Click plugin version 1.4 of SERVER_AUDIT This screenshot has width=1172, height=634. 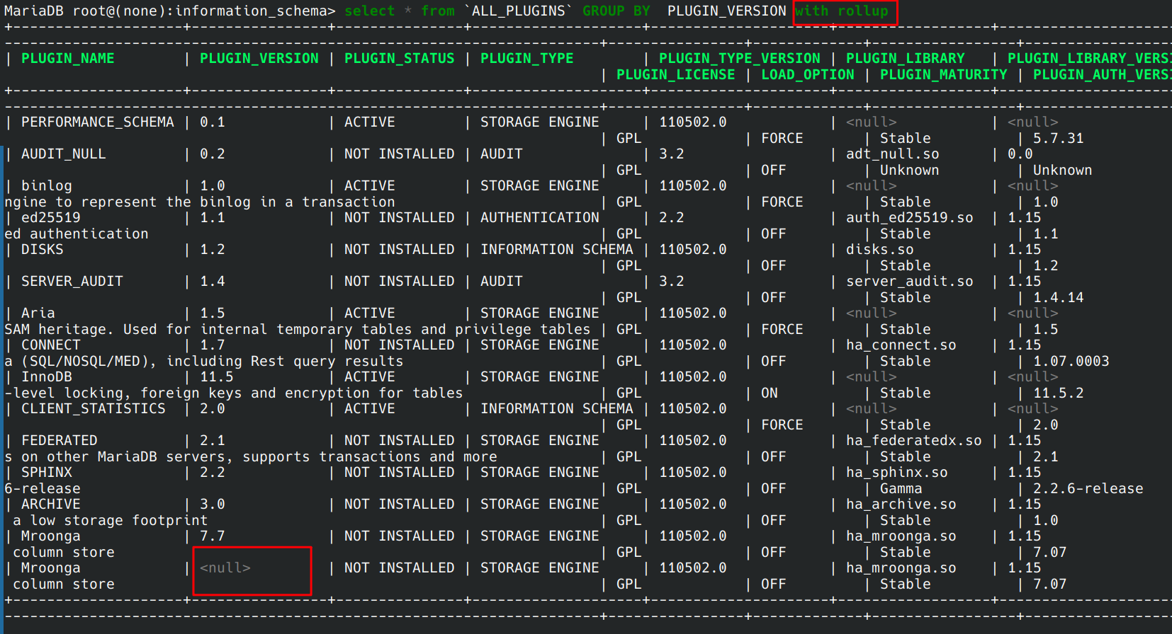(x=213, y=282)
